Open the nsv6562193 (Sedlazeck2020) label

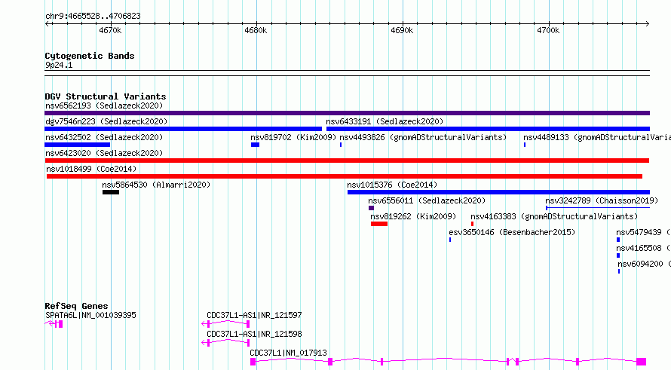pyautogui.click(x=104, y=105)
